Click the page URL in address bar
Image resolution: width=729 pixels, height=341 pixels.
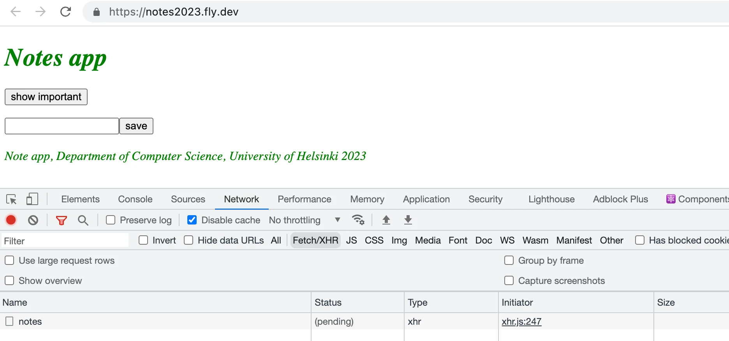(174, 12)
